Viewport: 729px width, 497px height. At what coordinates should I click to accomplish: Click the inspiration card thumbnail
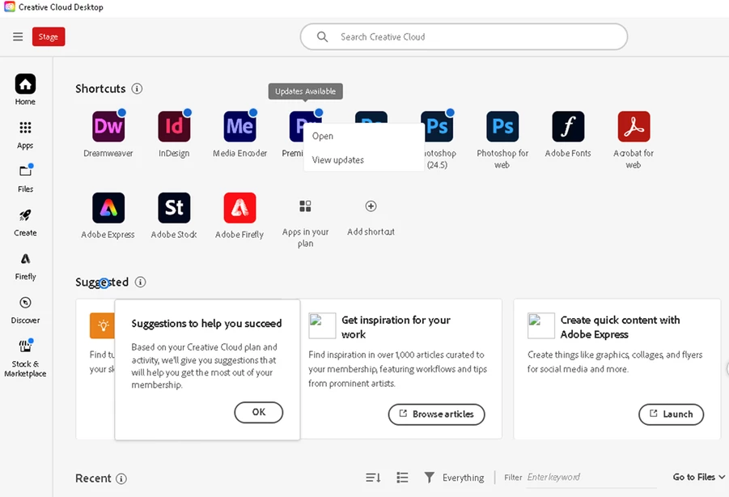322,325
